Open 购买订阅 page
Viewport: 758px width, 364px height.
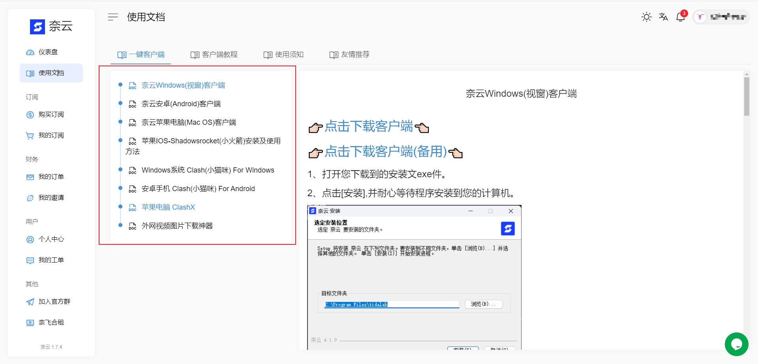51,114
